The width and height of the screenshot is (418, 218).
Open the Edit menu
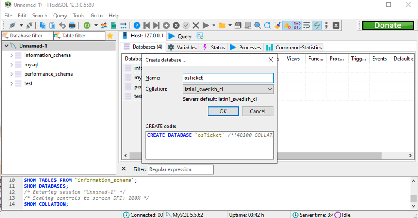click(x=22, y=16)
